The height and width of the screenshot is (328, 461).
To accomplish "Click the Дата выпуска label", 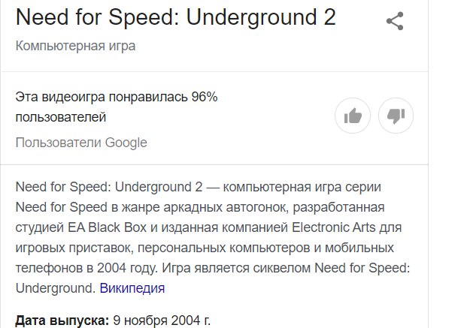I will 62,321.
